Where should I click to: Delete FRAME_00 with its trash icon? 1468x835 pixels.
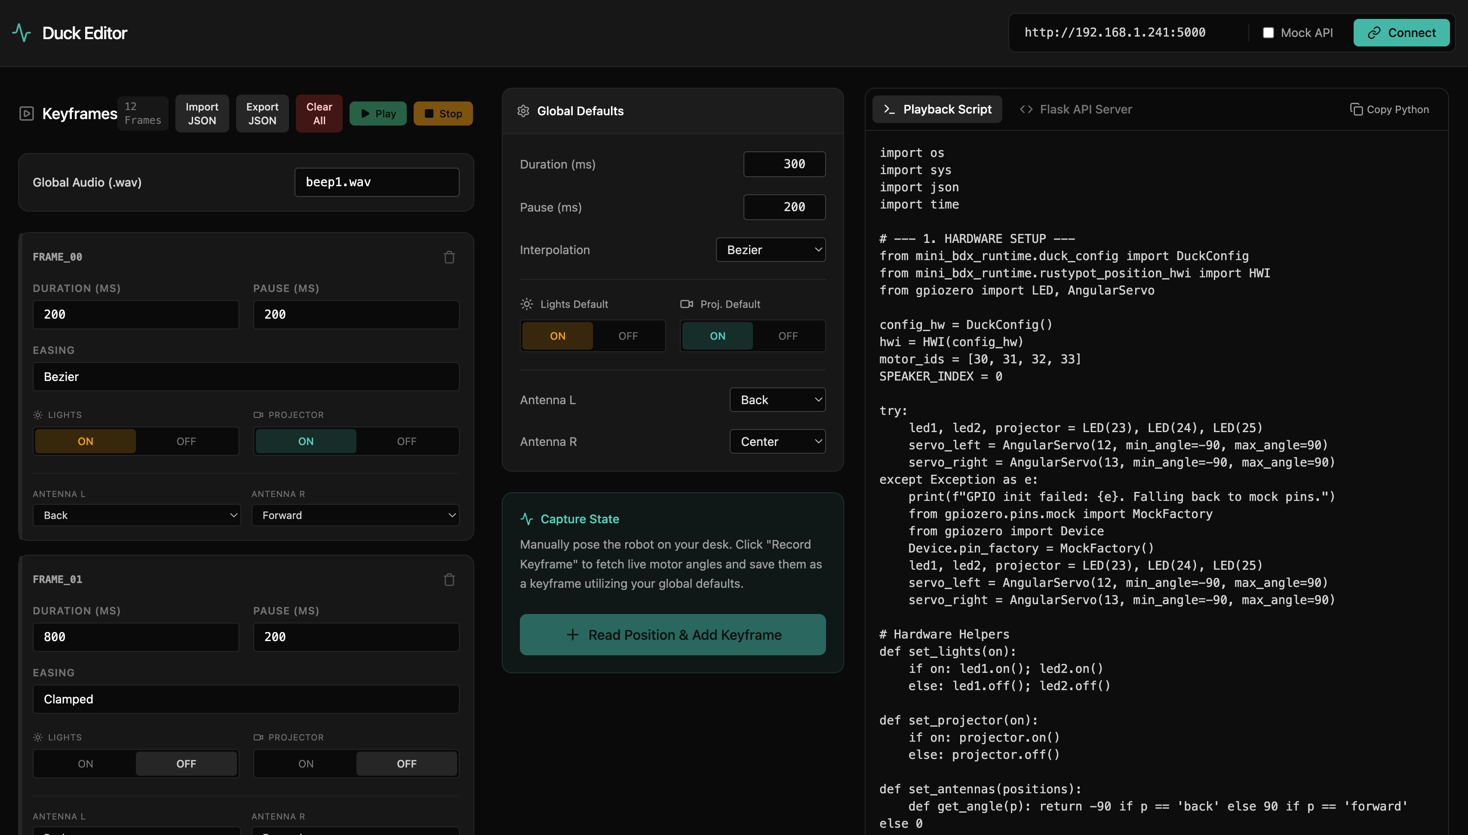pyautogui.click(x=449, y=258)
